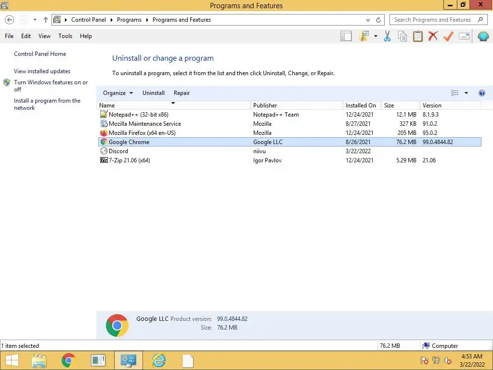
Task: Click the folder options toolbar icon
Action: click(364, 36)
